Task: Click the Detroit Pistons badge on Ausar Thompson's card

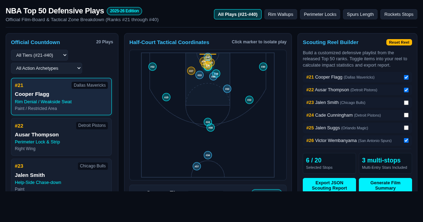Action: point(92,125)
